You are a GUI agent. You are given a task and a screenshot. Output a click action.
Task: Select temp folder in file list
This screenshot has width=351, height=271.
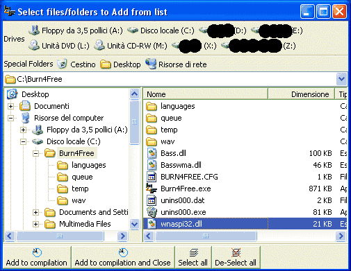[169, 130]
